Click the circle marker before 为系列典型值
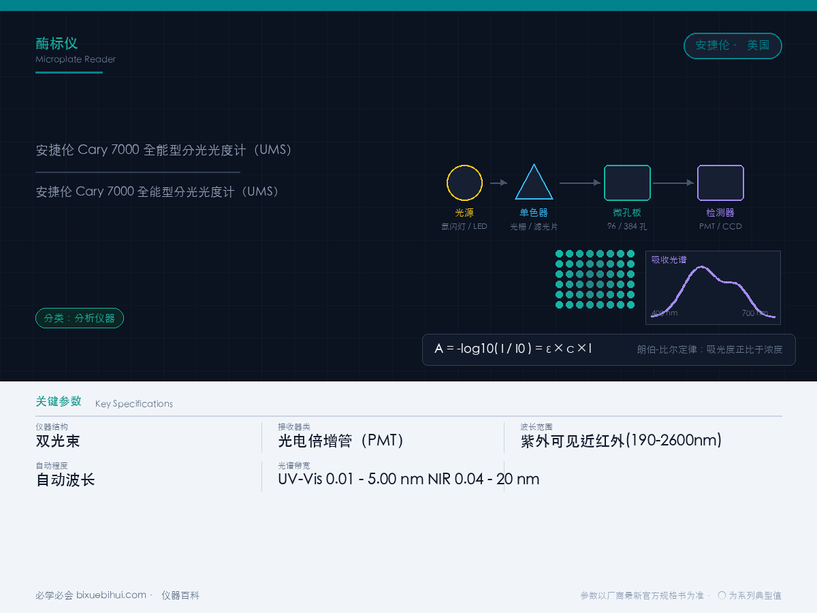Screen dimensions: 817x613 coord(722,595)
